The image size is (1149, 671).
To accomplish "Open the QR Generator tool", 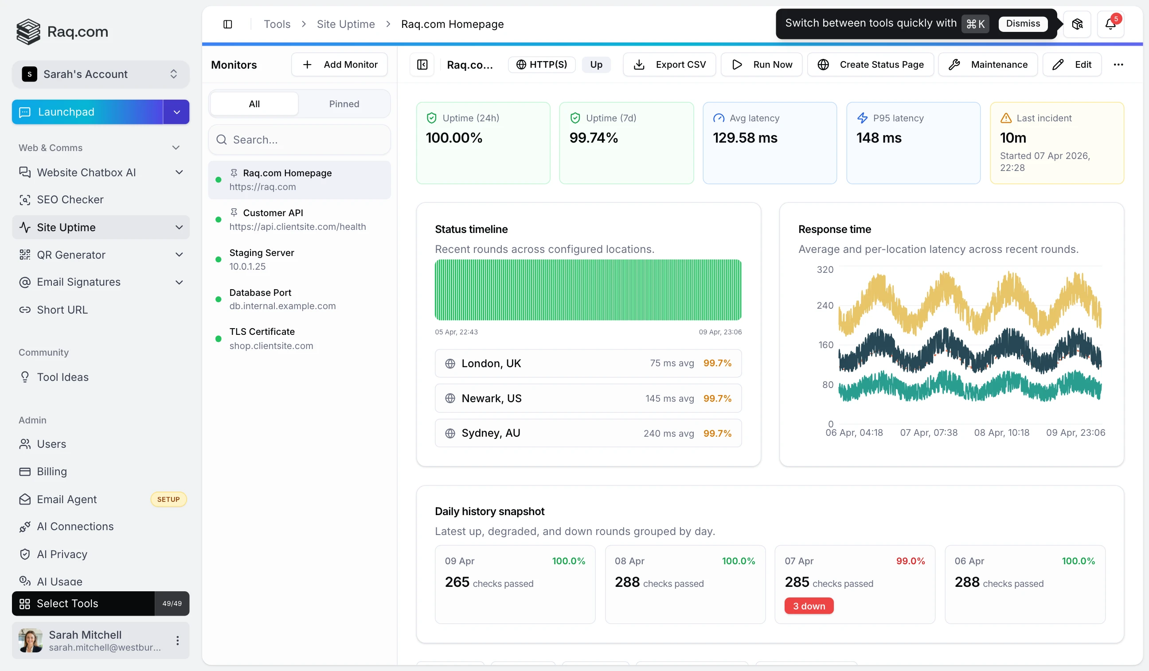I will [x=71, y=255].
